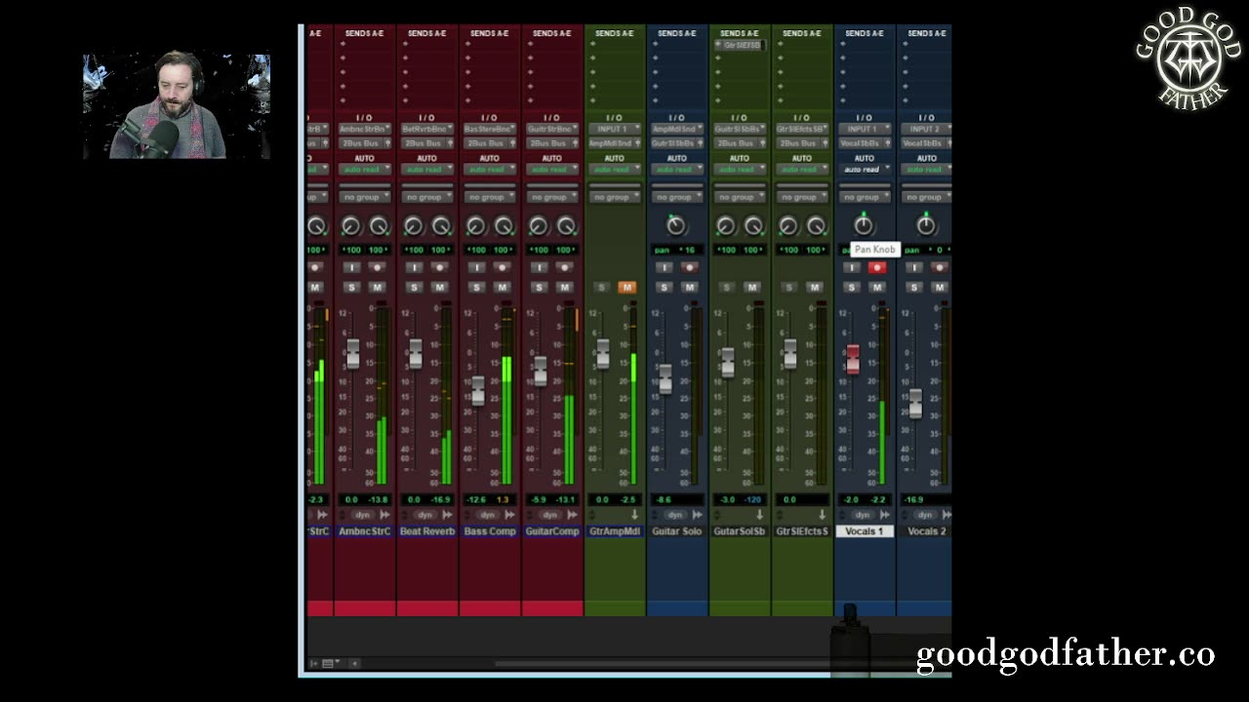Viewport: 1249px width, 702px height.
Task: Click the Vocals 1 pan knob
Action: coord(864,226)
